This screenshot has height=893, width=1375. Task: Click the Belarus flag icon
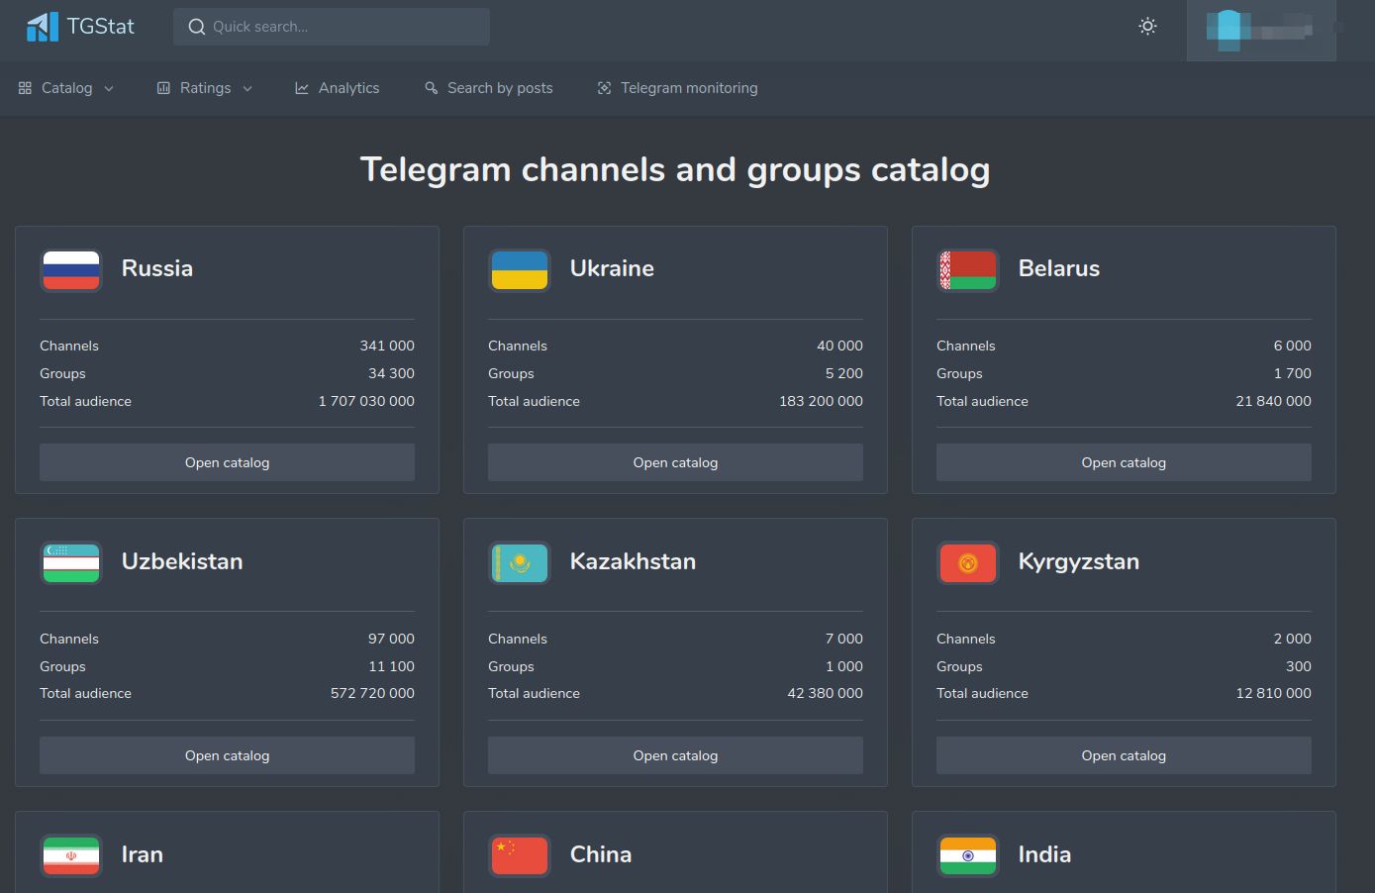click(x=968, y=269)
